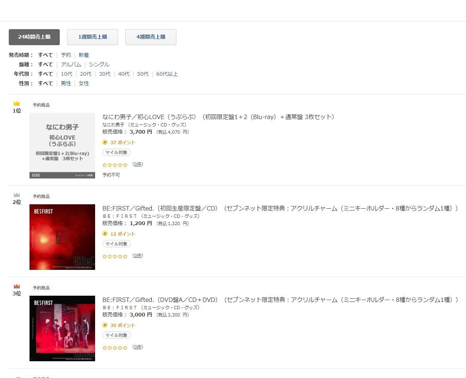Click star rating for Gifted. DVD盤A
466x378 pixels.
tap(115, 348)
